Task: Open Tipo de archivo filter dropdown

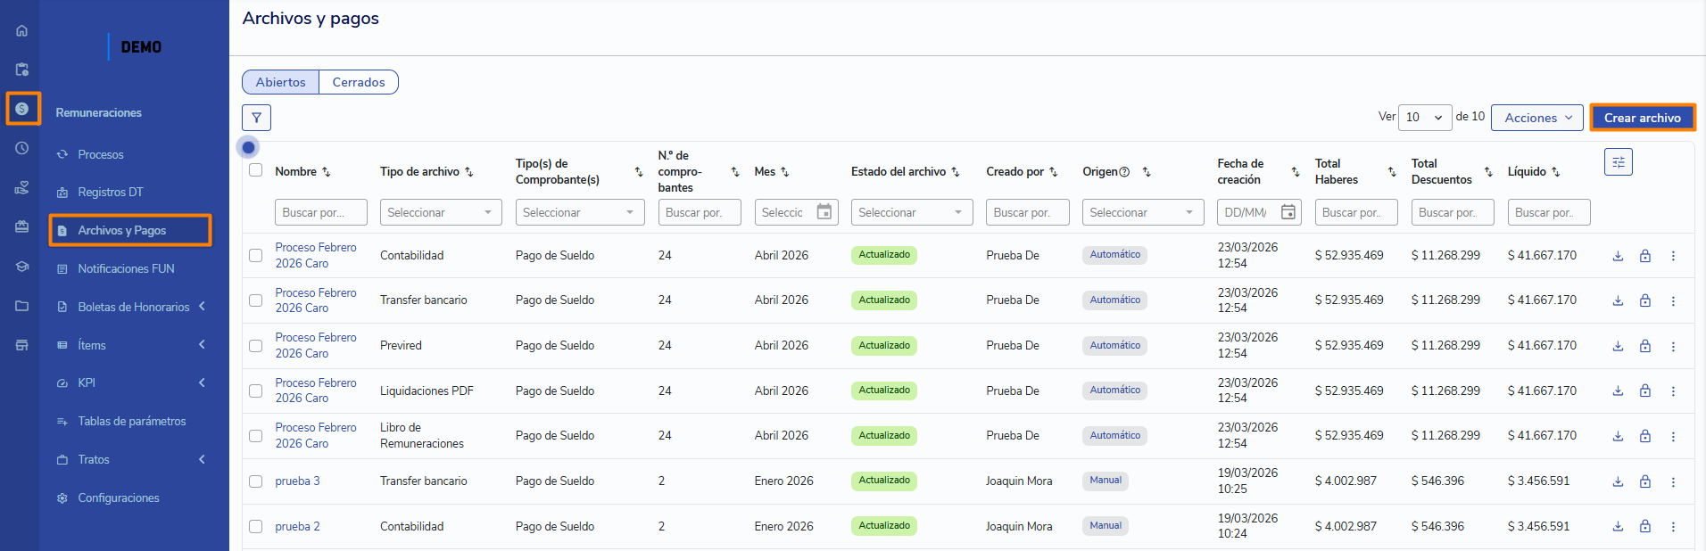Action: [x=440, y=212]
